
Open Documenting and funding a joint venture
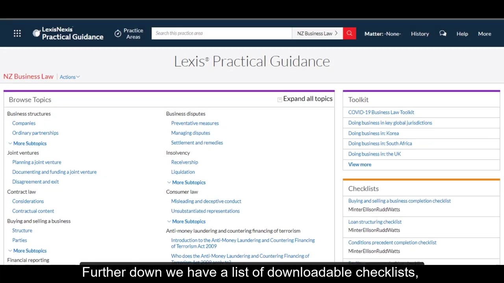point(54,172)
